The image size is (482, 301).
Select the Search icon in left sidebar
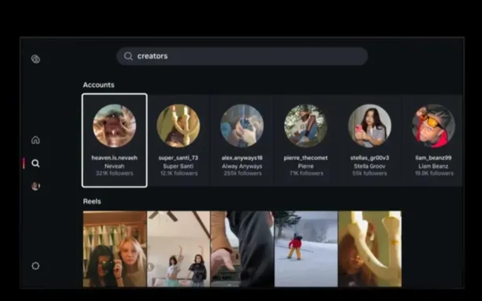pyautogui.click(x=36, y=163)
